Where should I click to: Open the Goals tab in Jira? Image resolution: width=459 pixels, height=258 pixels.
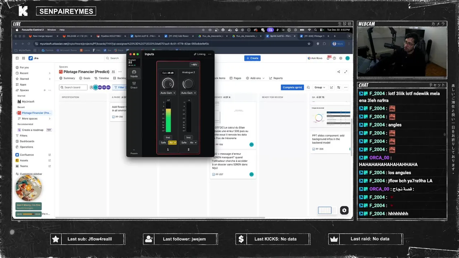point(85,78)
